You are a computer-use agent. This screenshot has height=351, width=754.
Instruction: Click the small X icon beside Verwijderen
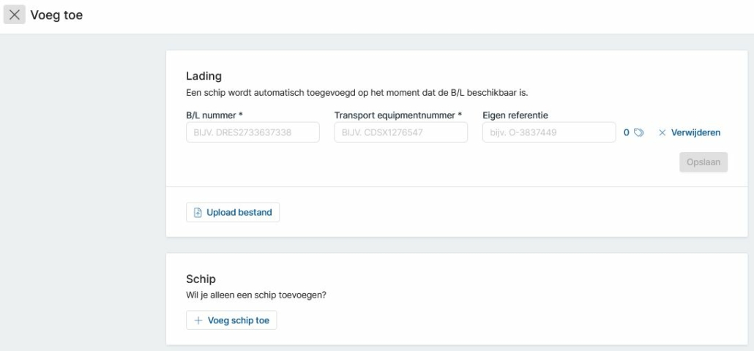click(x=662, y=132)
